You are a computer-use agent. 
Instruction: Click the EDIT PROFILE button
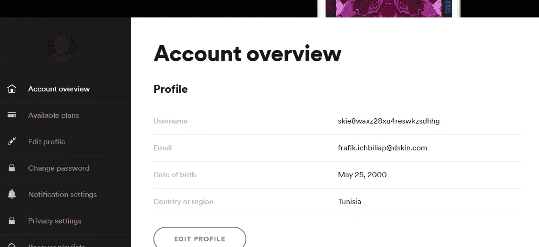tap(200, 239)
